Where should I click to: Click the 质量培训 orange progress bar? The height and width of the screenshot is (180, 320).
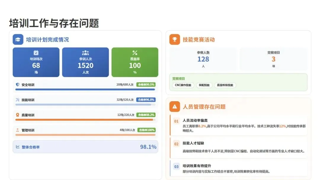pos(84,120)
